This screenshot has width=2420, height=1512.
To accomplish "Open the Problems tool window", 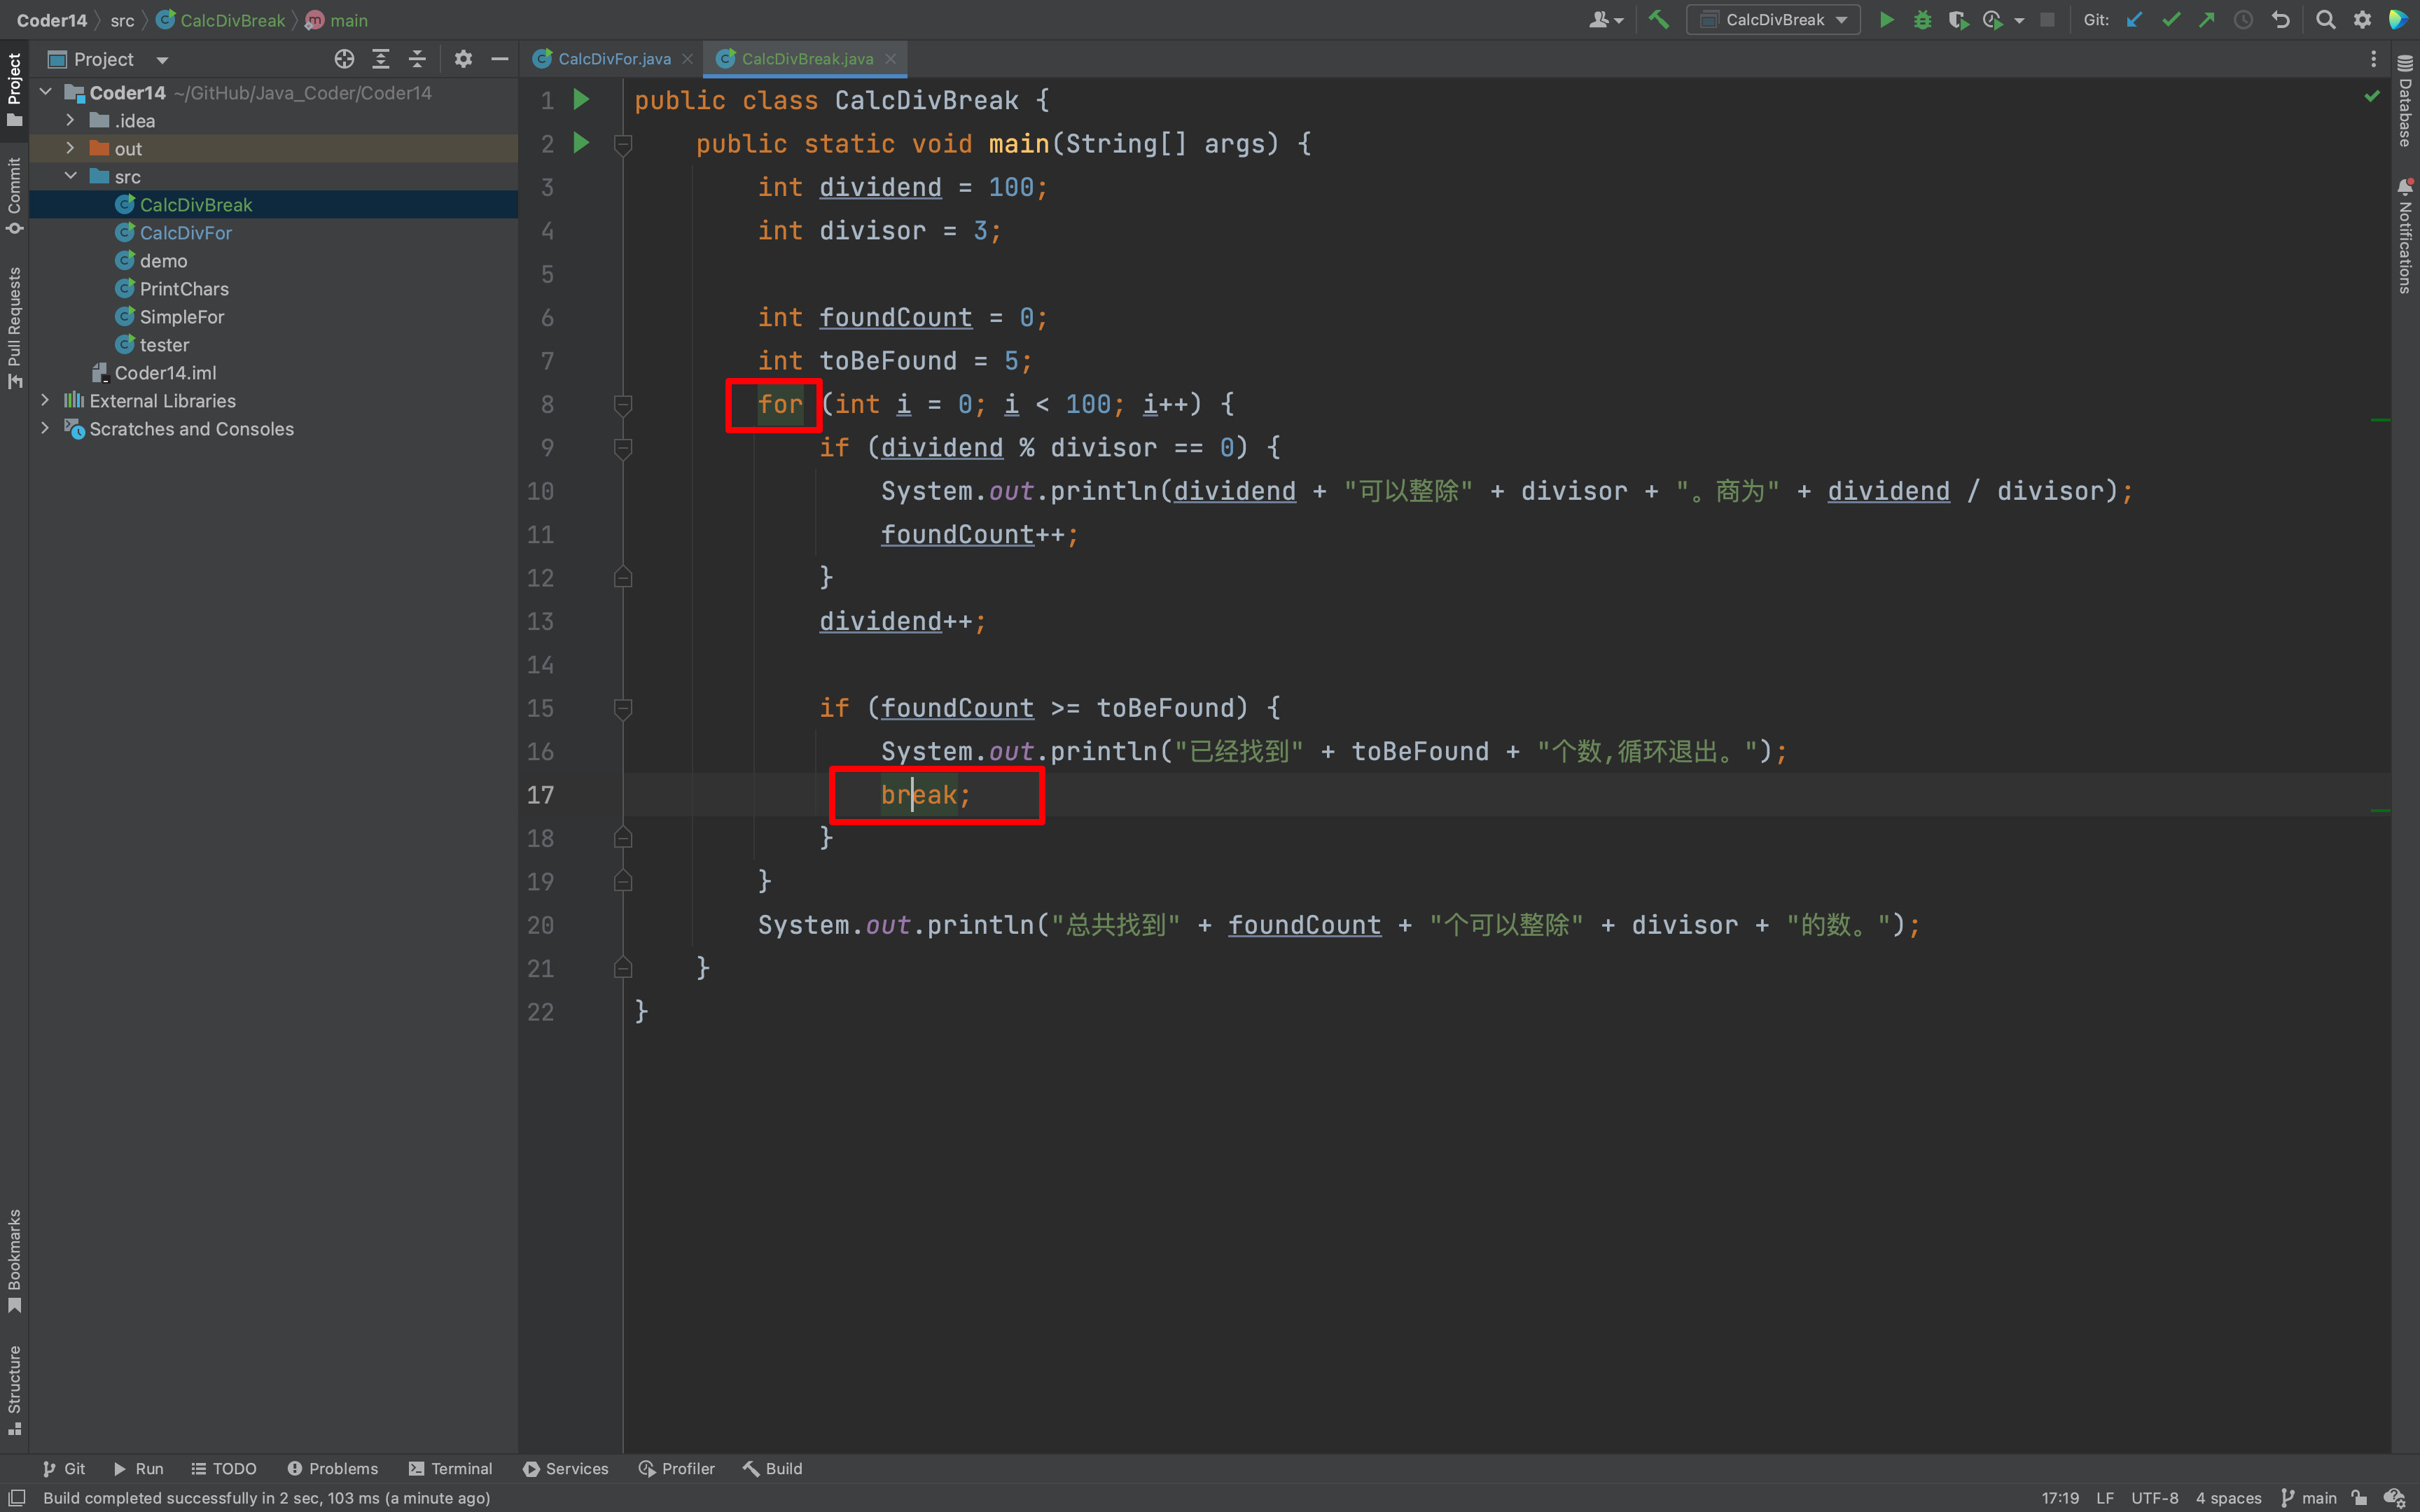I will [x=332, y=1468].
